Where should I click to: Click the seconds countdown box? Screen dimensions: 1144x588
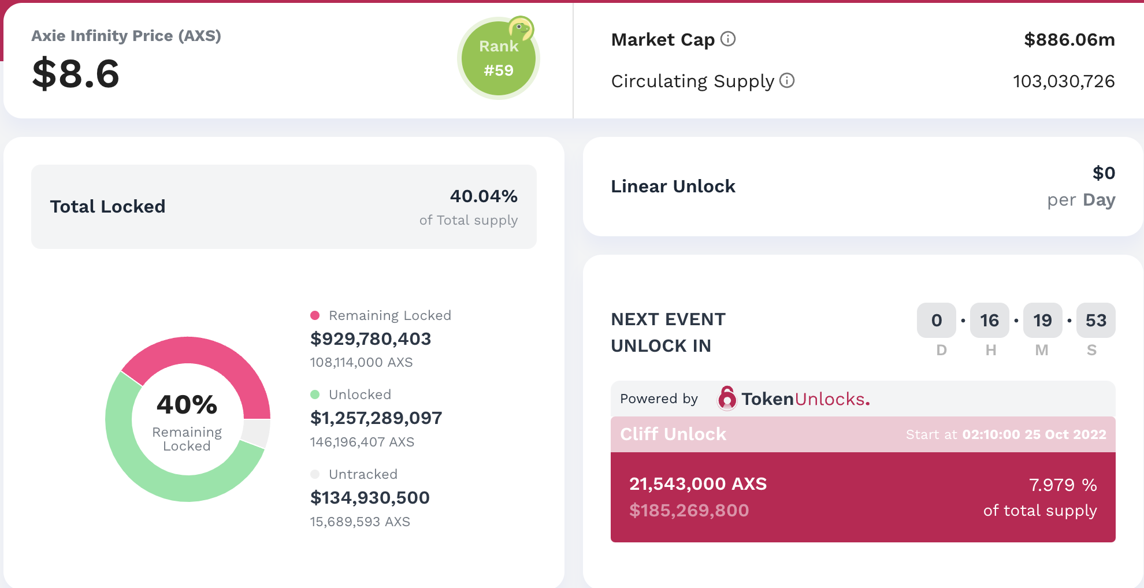pyautogui.click(x=1095, y=321)
